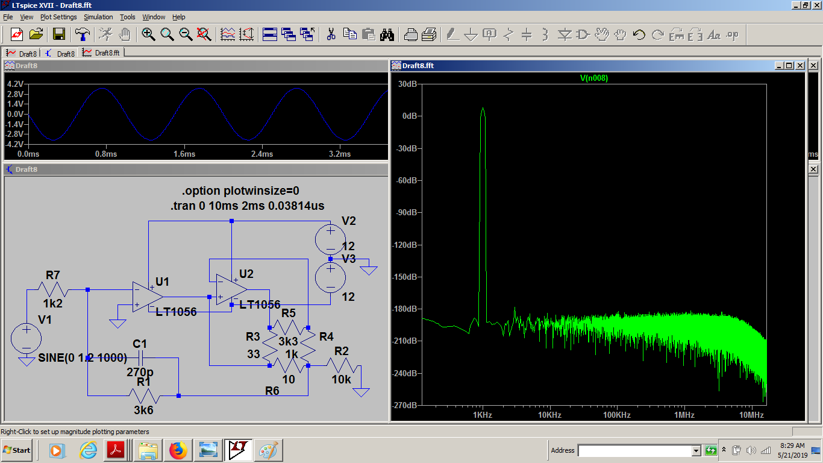Open the Plot Settings menu

point(58,17)
